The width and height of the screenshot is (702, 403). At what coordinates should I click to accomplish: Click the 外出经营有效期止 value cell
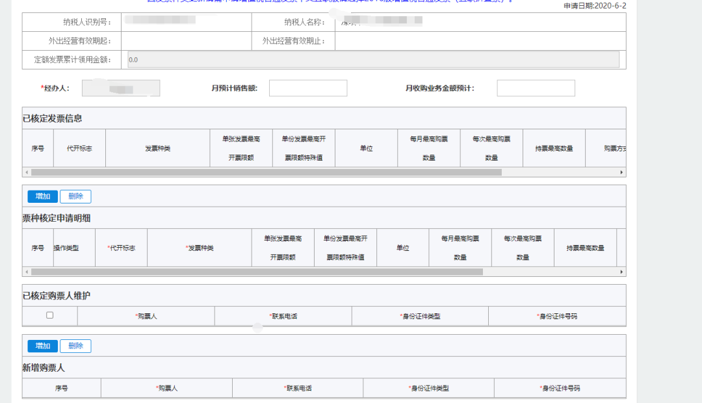coord(480,41)
